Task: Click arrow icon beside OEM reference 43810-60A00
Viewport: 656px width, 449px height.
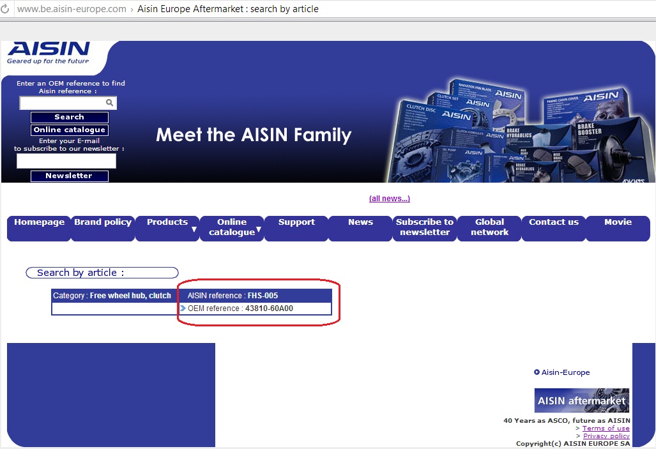Action: (183, 308)
